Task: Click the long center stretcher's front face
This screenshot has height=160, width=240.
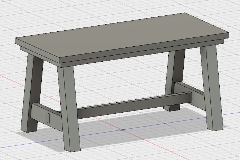Action: coord(136,106)
